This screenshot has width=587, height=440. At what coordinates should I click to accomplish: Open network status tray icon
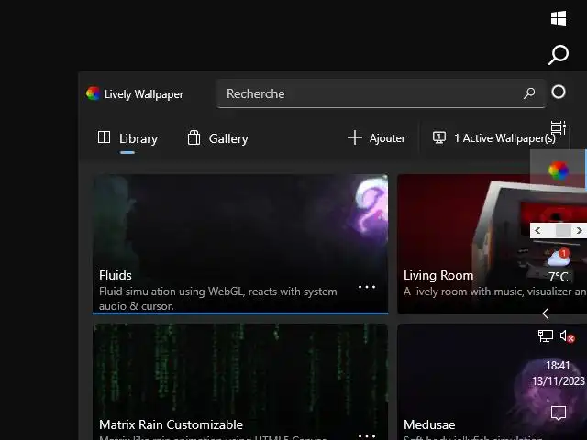pos(546,335)
